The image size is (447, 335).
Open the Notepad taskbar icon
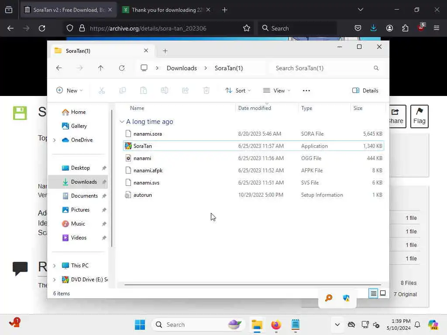[296, 325]
